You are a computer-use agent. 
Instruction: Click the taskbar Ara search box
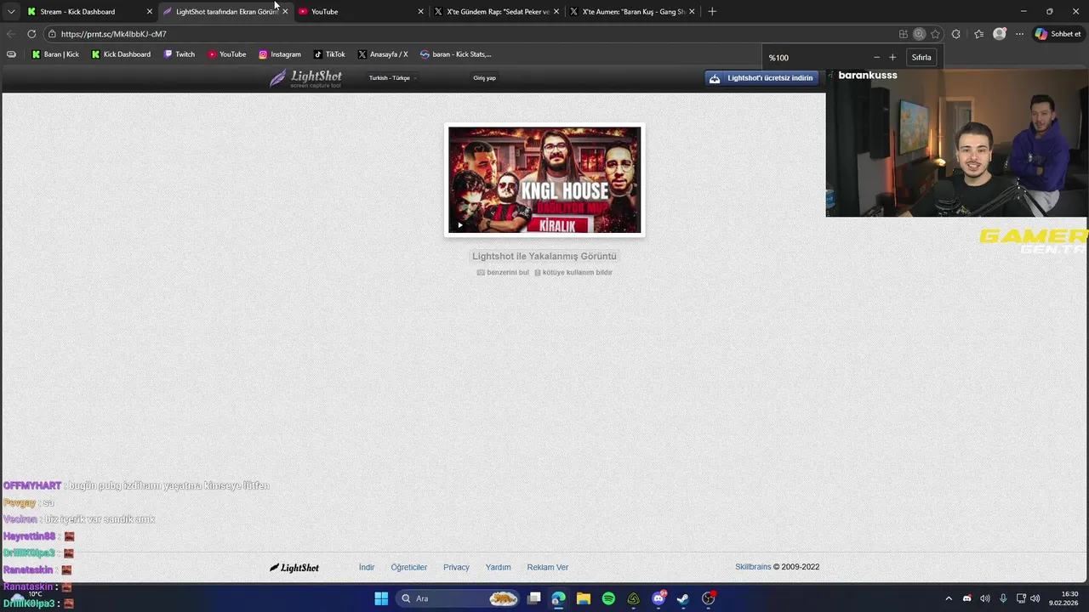459,598
